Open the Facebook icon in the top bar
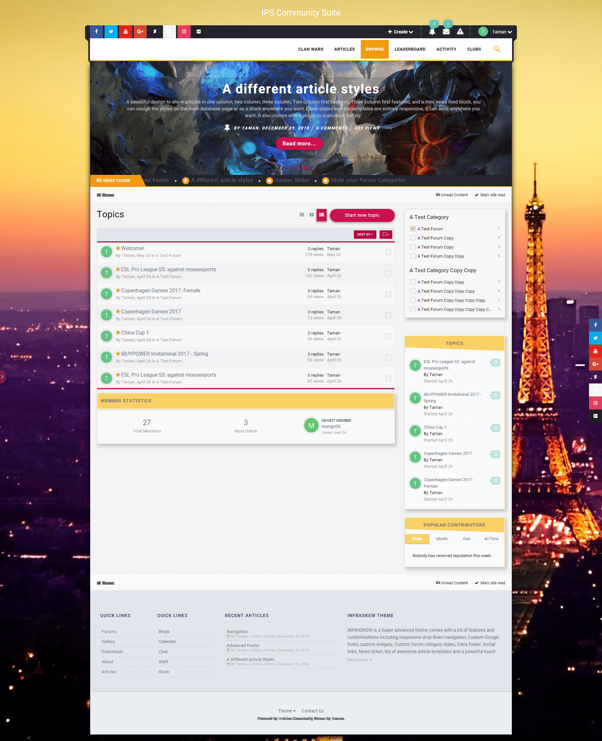 coord(96,31)
